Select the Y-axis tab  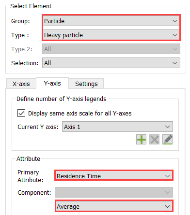click(52, 84)
